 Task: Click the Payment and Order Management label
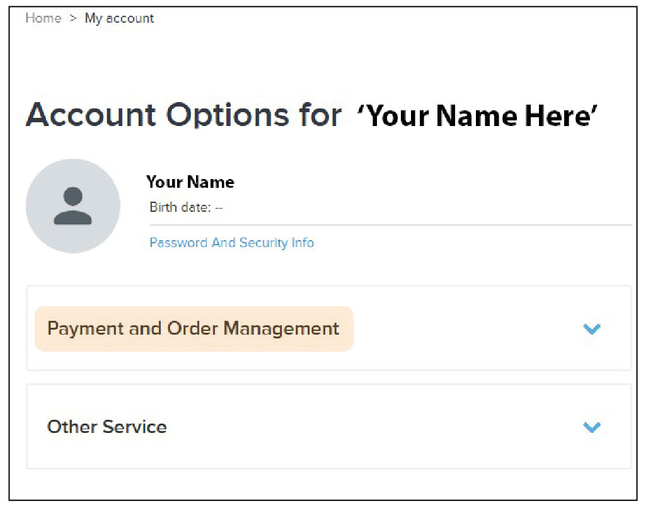click(193, 328)
